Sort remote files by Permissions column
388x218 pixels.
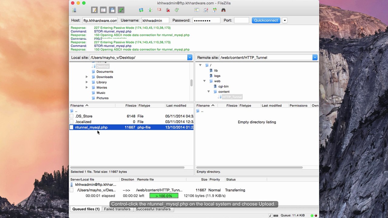coord(299,105)
